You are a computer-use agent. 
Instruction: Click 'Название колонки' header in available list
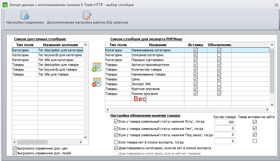[x=60, y=45]
